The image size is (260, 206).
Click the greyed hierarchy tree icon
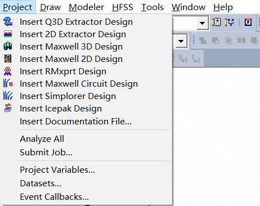pyautogui.click(x=196, y=59)
